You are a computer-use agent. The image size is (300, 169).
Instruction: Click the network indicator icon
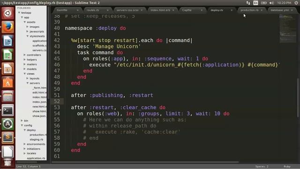248,3
